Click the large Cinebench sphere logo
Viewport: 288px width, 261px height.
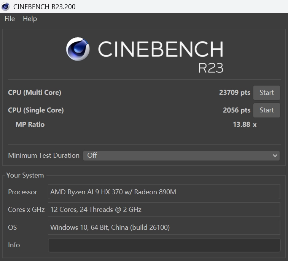click(x=78, y=49)
